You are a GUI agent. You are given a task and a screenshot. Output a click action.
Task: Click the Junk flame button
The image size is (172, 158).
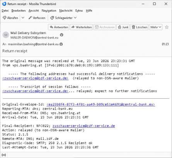(123, 27)
